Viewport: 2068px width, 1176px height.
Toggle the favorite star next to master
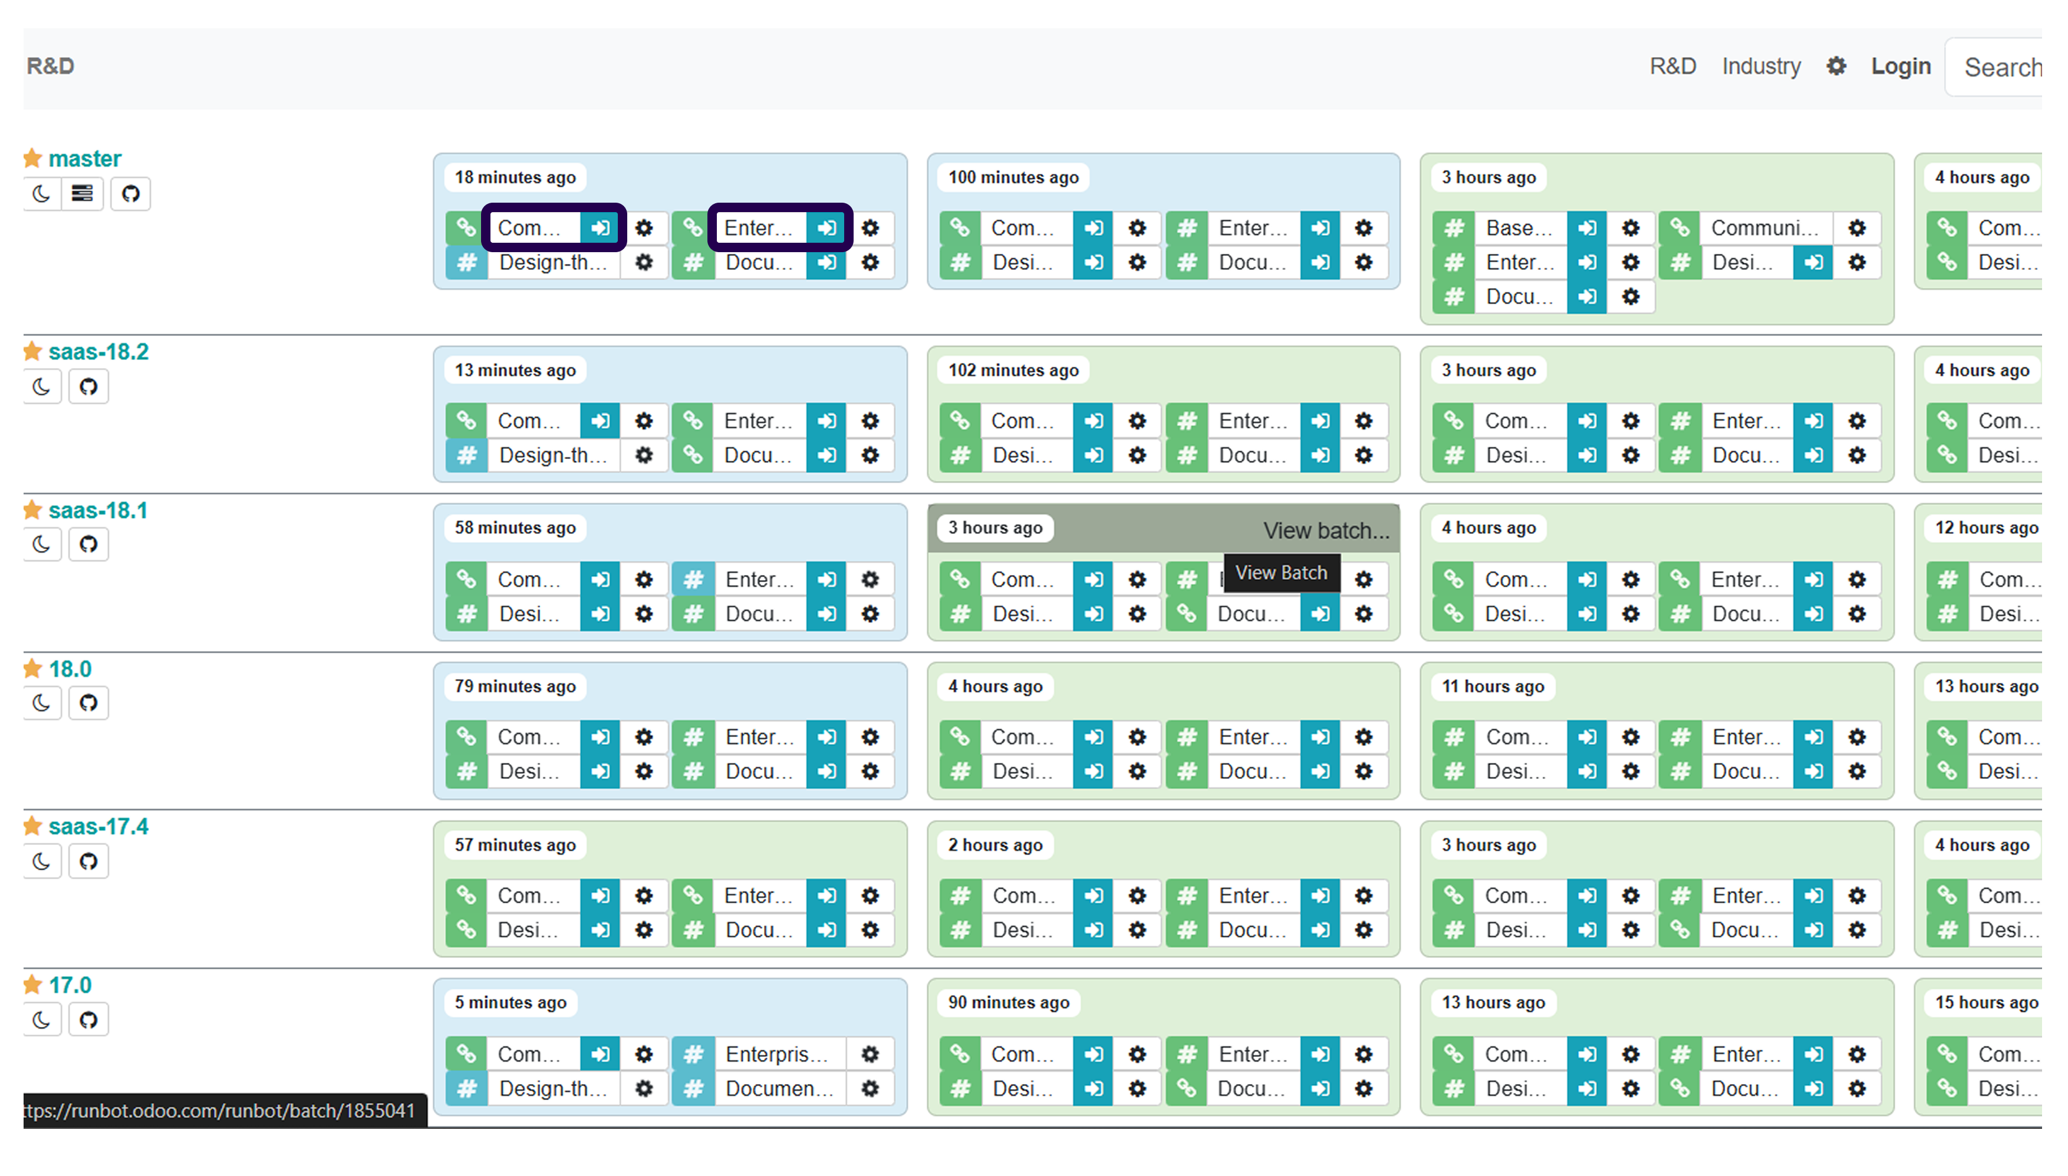click(32, 157)
